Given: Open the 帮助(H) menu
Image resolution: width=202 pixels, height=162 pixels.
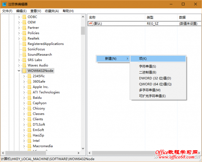Looking at the screenshot, I should [x=68, y=11].
